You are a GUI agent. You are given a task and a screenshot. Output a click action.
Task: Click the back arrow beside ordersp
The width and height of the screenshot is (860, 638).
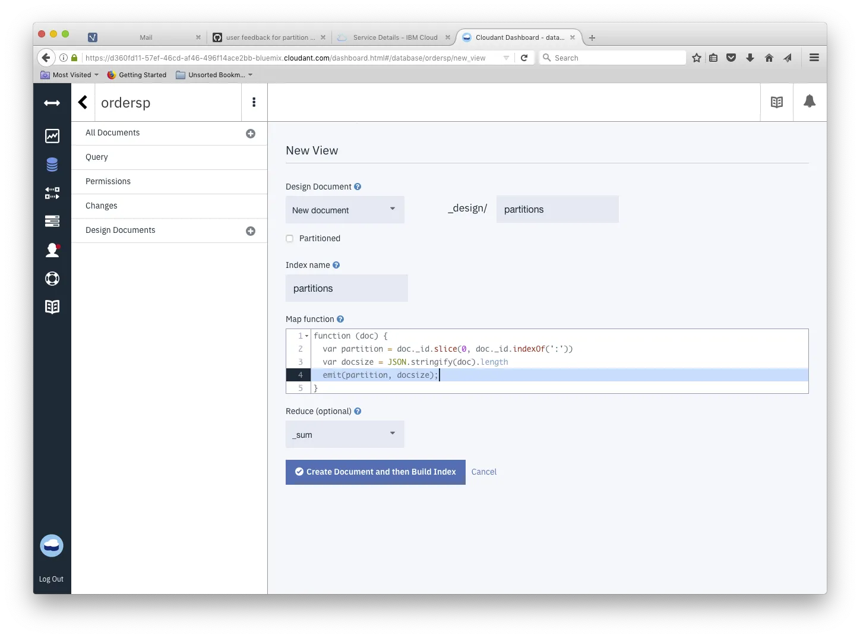point(83,102)
